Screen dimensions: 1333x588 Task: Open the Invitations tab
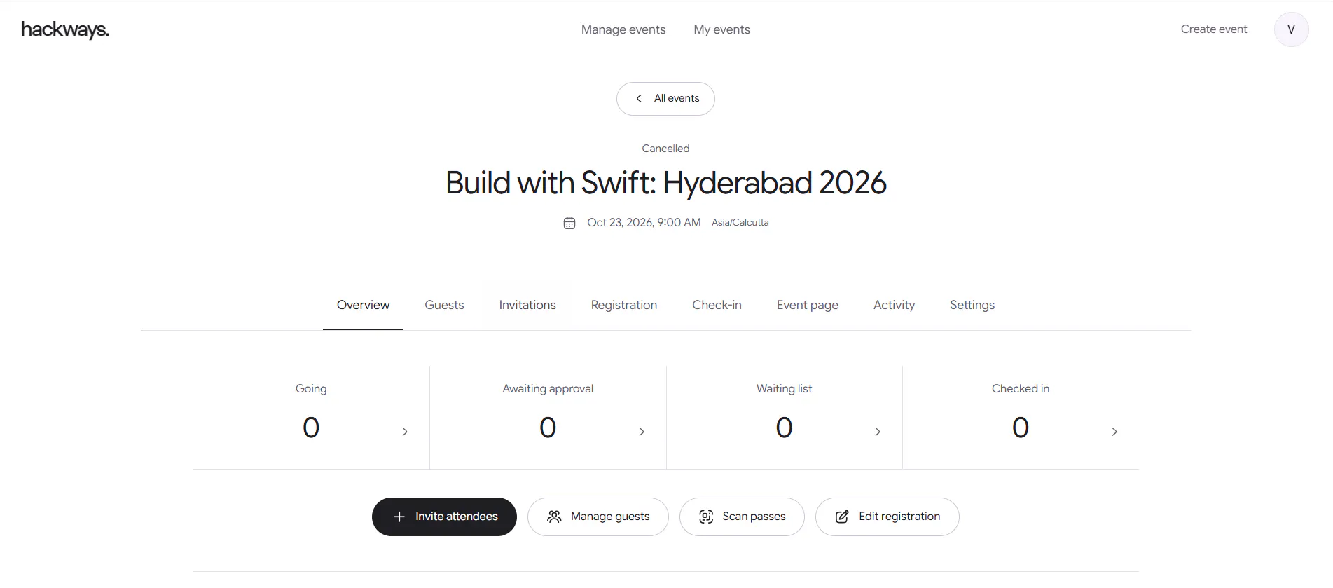[527, 305]
